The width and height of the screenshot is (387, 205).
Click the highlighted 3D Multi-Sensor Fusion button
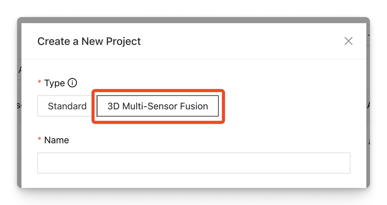pyautogui.click(x=157, y=106)
